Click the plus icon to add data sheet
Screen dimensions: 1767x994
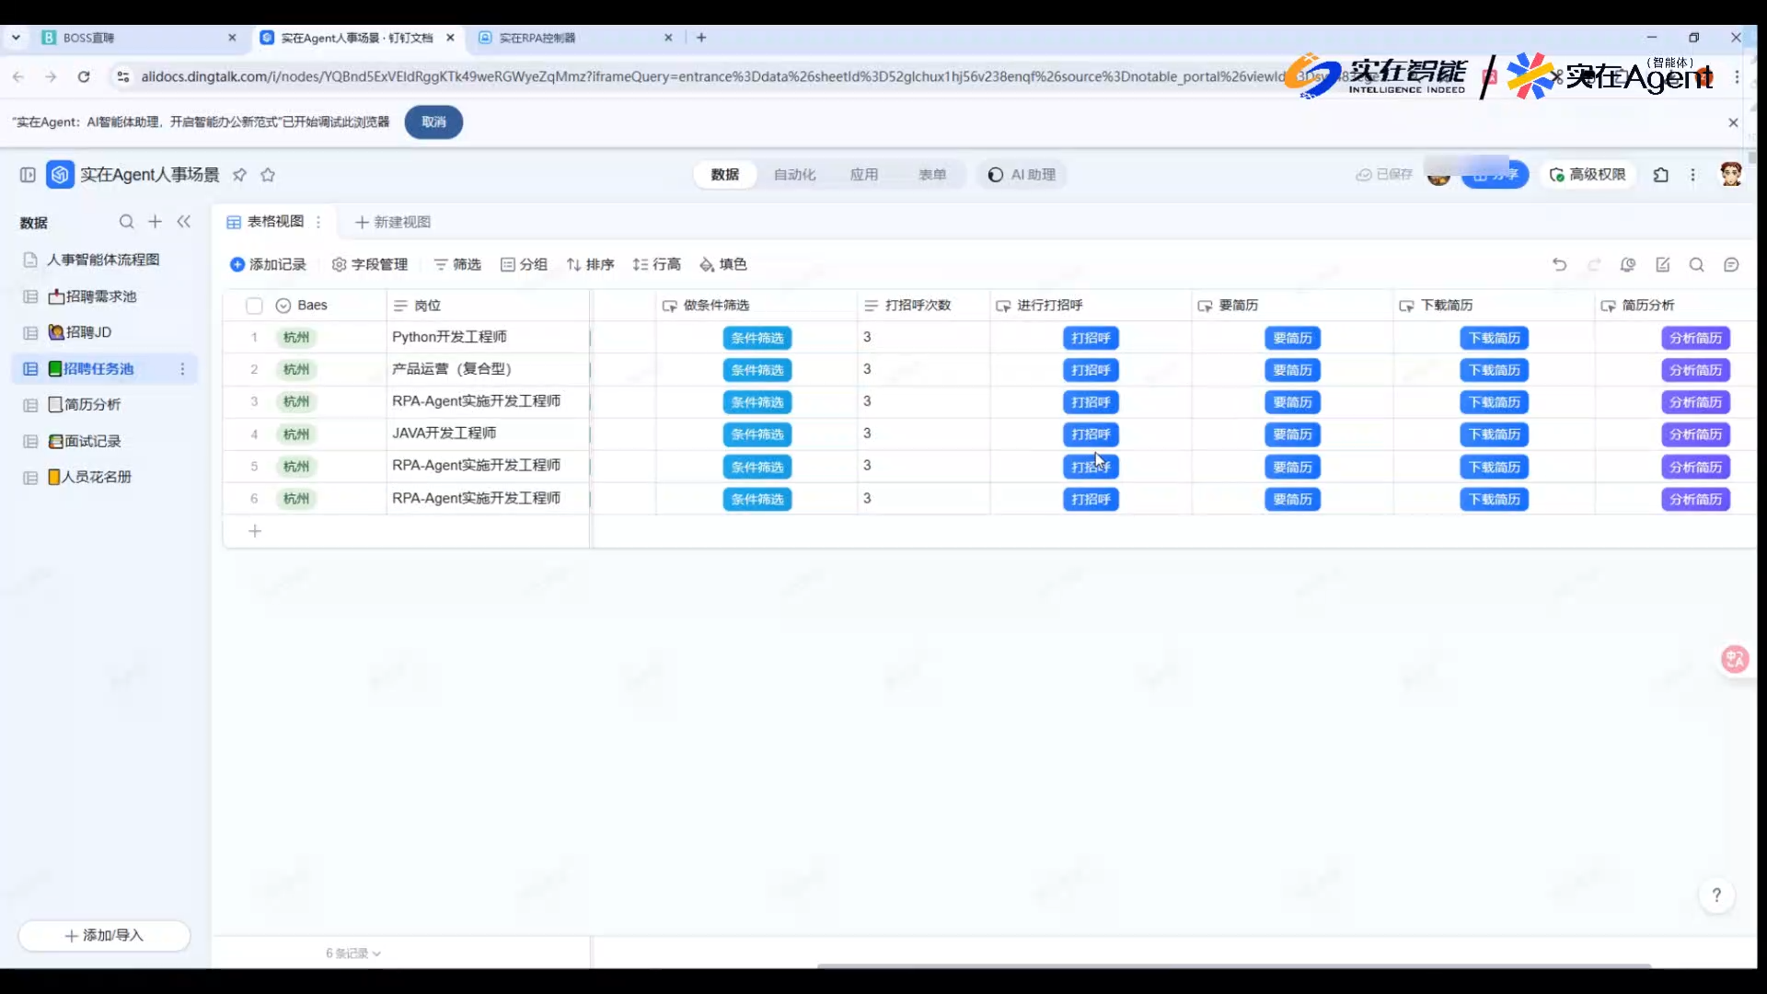tap(155, 222)
